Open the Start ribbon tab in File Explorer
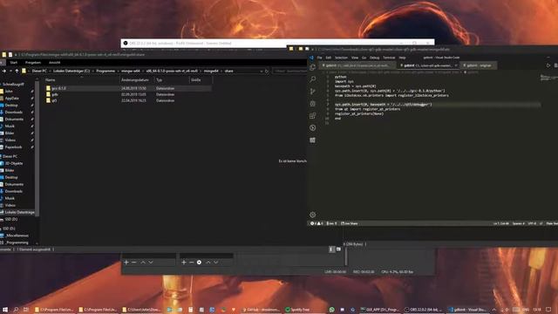The height and width of the screenshot is (314, 558). [x=14, y=63]
